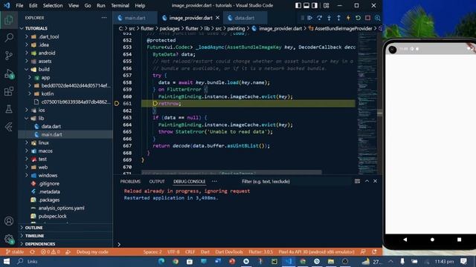Open the Extensions view

[9, 91]
